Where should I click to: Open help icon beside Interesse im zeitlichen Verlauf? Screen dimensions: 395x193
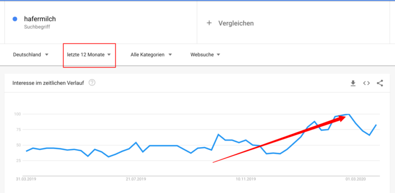pos(92,82)
